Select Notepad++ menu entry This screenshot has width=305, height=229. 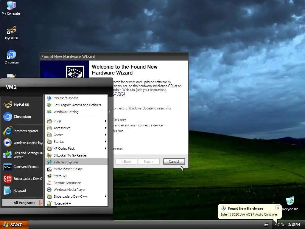click(76, 203)
